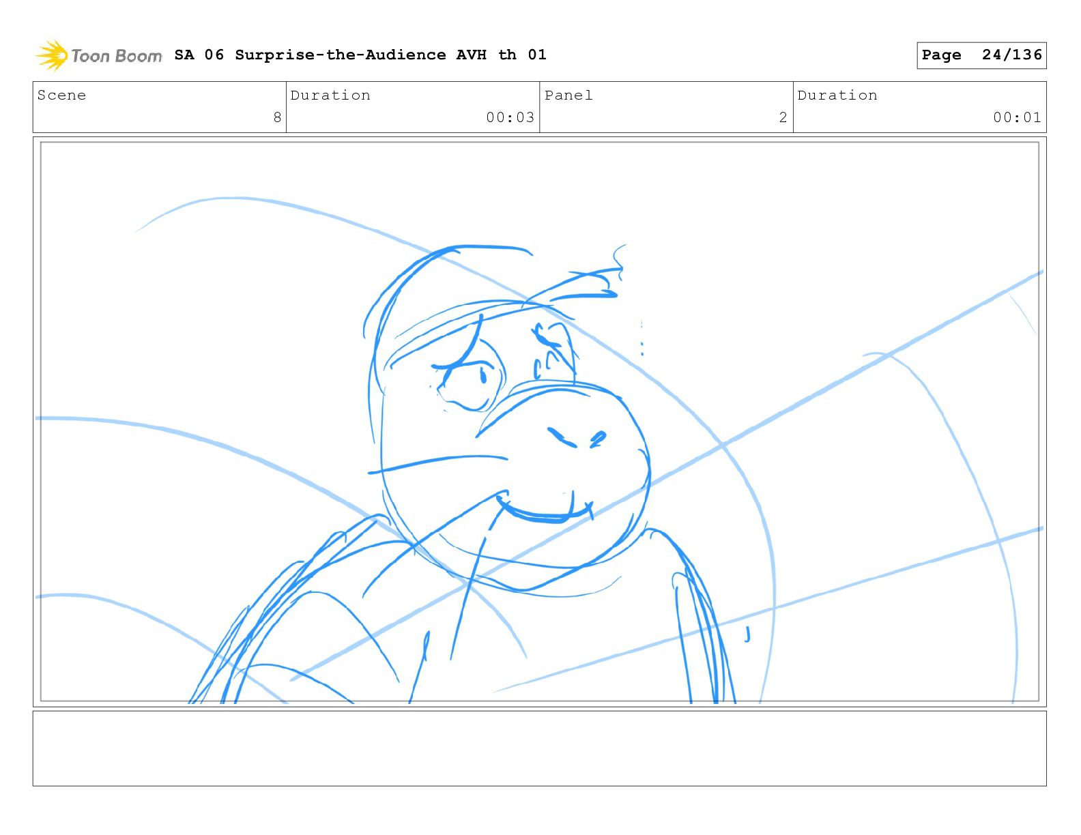Image resolution: width=1081 pixels, height=835 pixels.
Task: Click the storyboard panel sketch thumbnail
Action: (540, 422)
